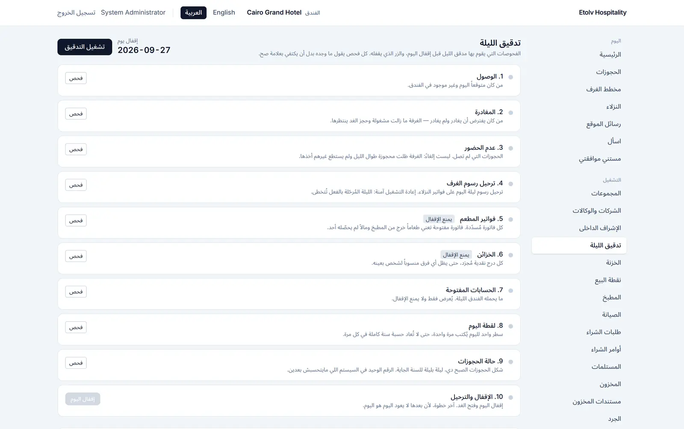This screenshot has height=429, width=684.
Task: Click فحص for the المغادرة check
Action: pos(76,114)
